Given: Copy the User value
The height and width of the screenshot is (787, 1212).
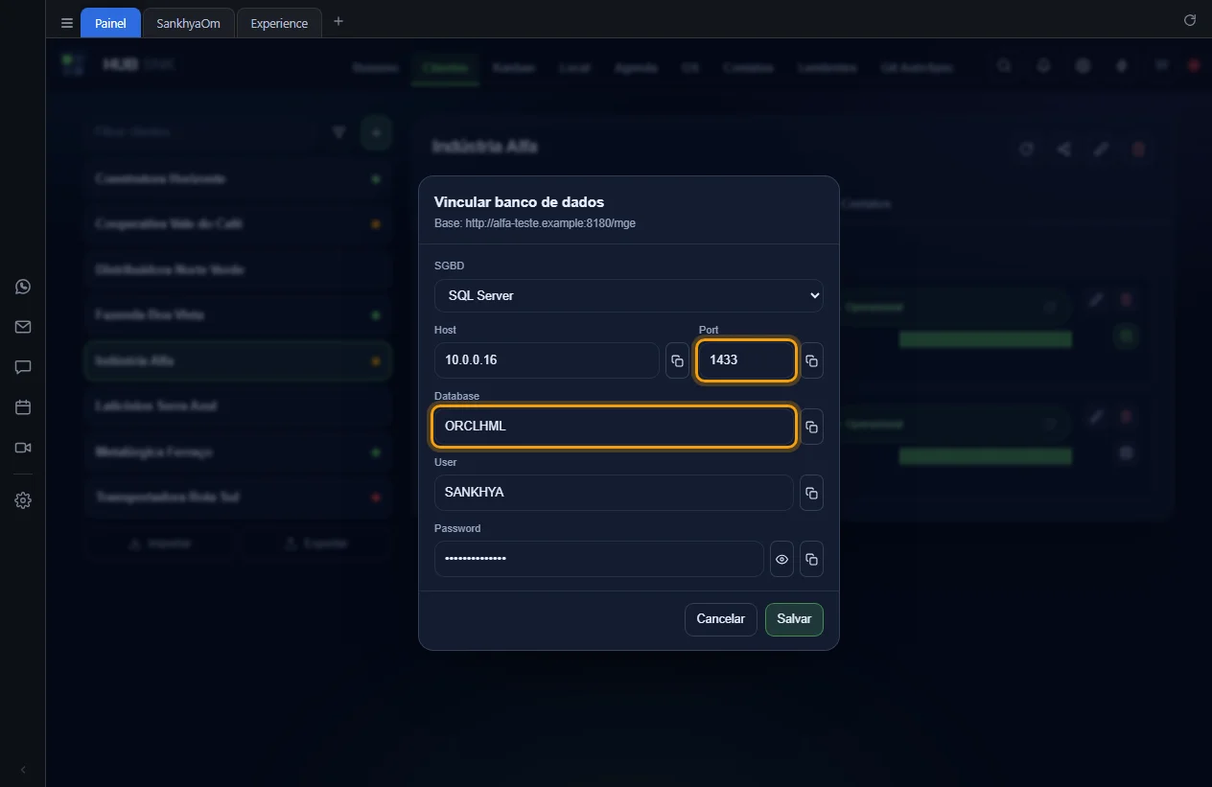Looking at the screenshot, I should coord(811,493).
